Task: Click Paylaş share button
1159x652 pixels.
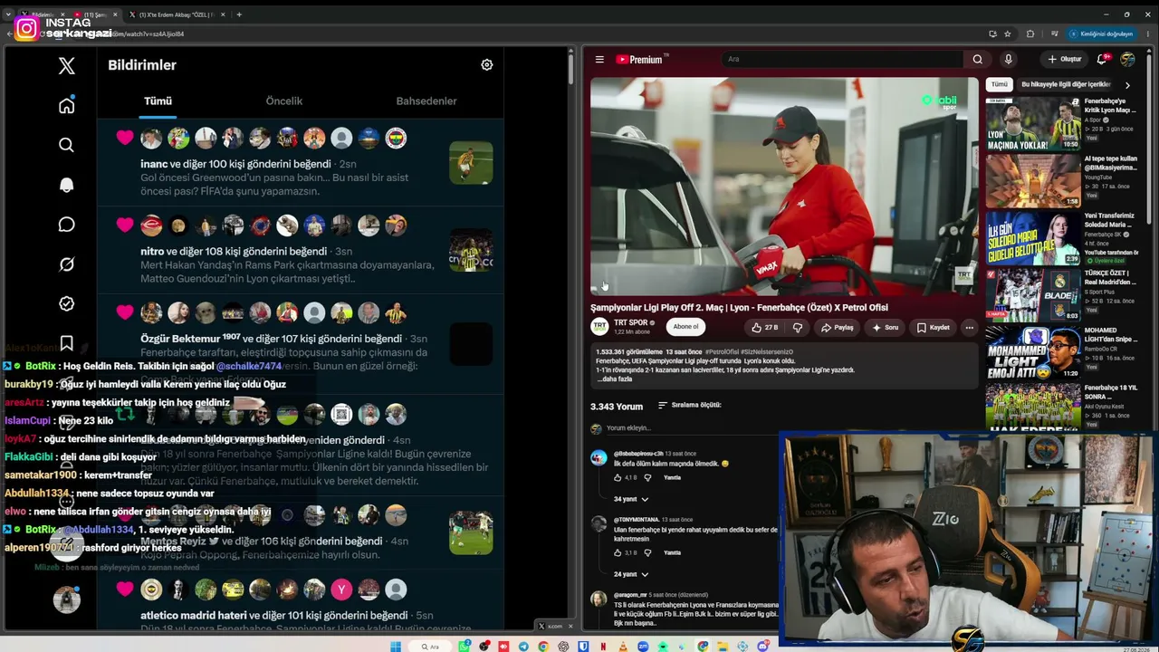Action: coord(837,328)
